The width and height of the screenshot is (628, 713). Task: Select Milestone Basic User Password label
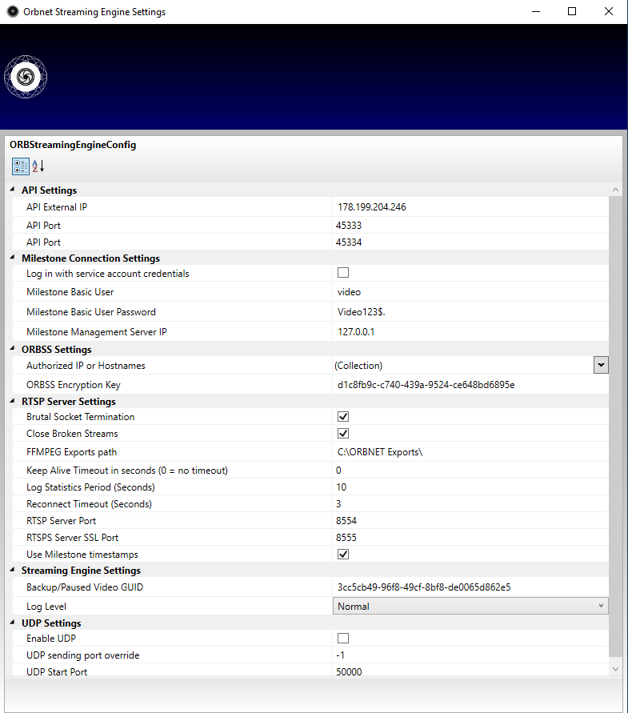pos(91,312)
